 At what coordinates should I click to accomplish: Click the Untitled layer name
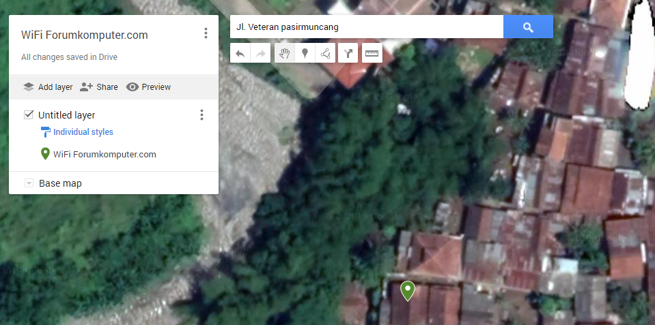click(67, 115)
